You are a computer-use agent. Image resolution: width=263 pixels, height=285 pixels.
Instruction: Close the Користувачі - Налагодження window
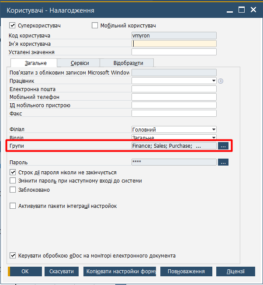tap(253, 10)
